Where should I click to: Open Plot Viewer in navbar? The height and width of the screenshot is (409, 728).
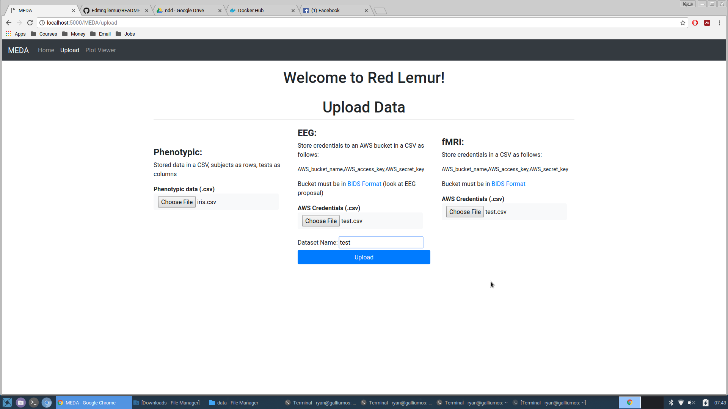tap(100, 50)
